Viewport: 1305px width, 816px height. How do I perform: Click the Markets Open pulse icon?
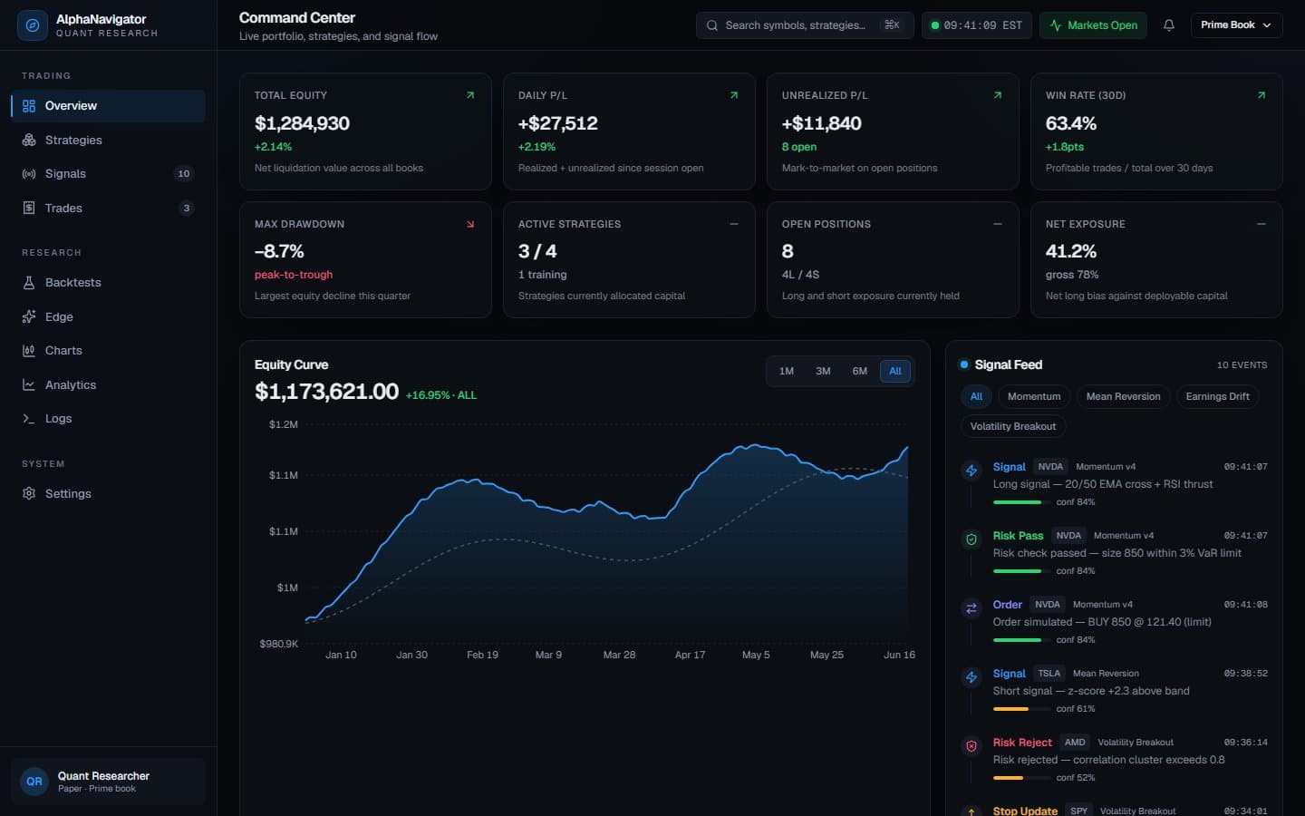(x=1056, y=25)
